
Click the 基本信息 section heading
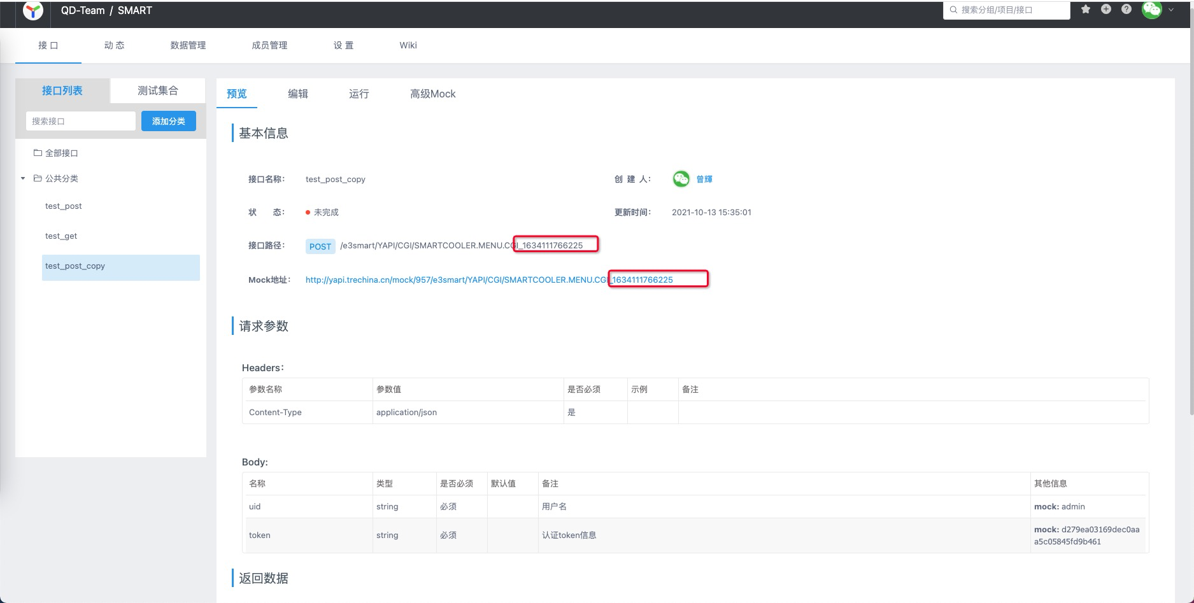tap(264, 133)
